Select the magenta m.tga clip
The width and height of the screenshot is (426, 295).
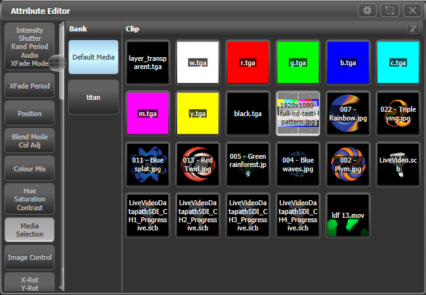click(148, 114)
